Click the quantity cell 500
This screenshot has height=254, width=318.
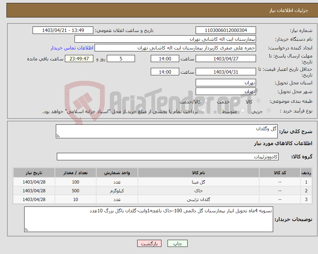(76, 191)
